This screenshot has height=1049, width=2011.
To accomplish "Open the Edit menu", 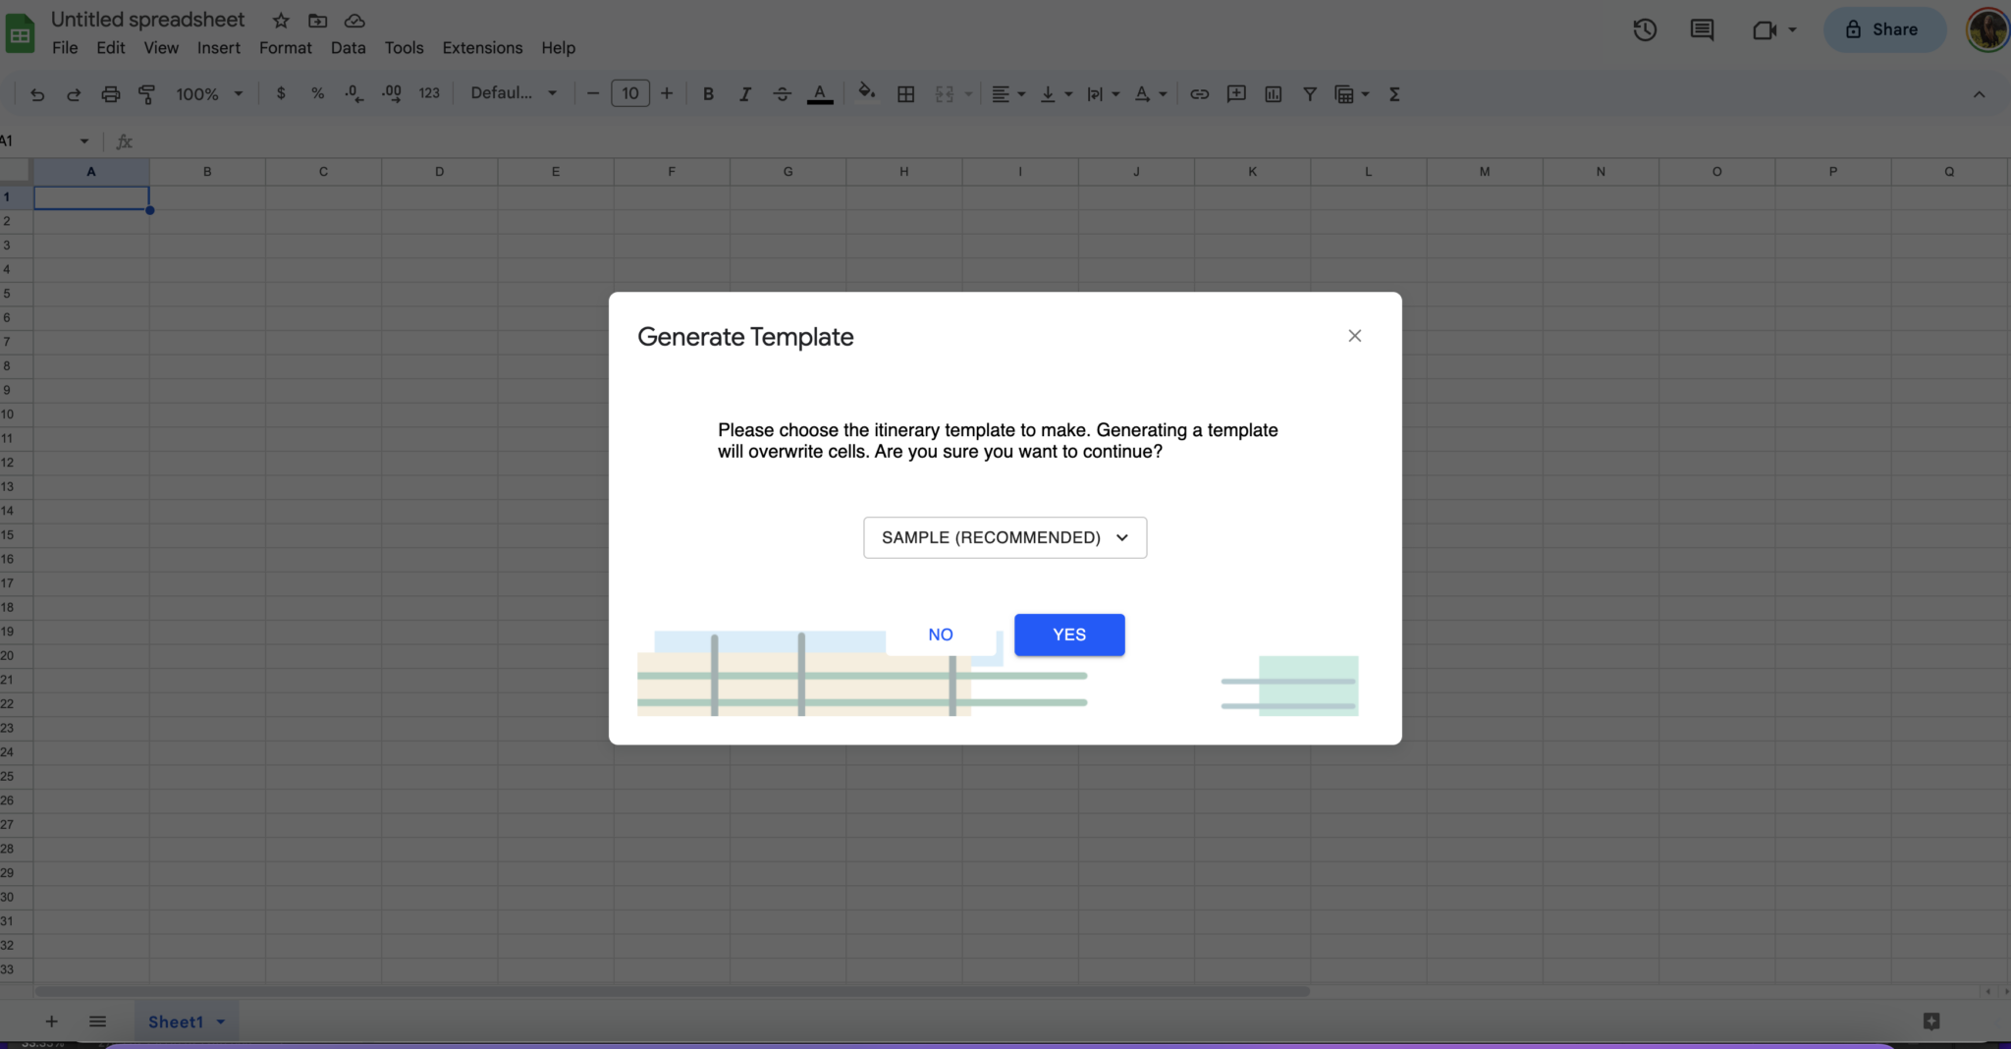I will [111, 47].
